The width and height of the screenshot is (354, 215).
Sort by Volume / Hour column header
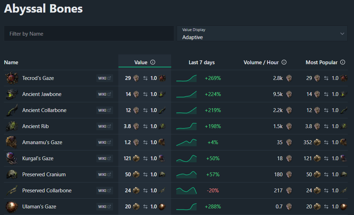261,62
